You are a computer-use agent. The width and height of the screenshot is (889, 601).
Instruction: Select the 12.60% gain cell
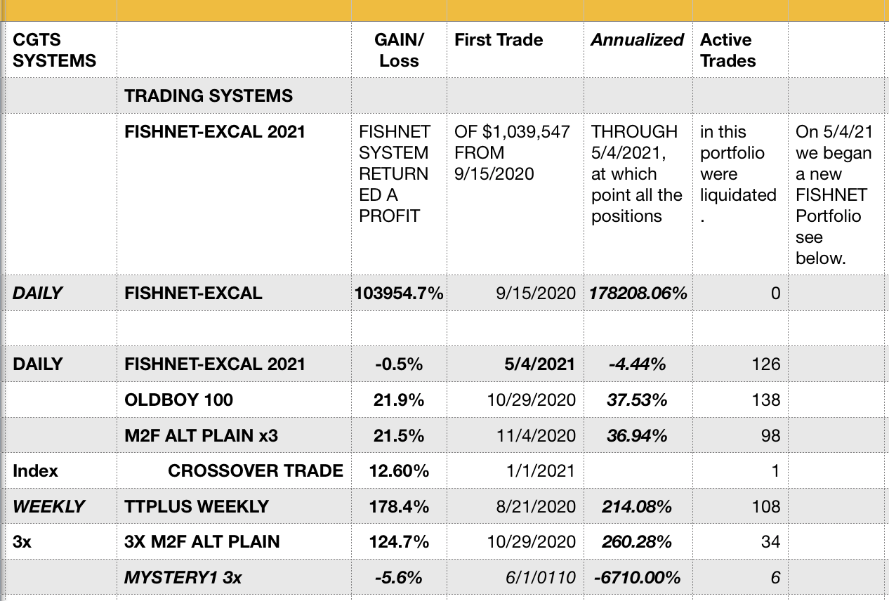399,471
